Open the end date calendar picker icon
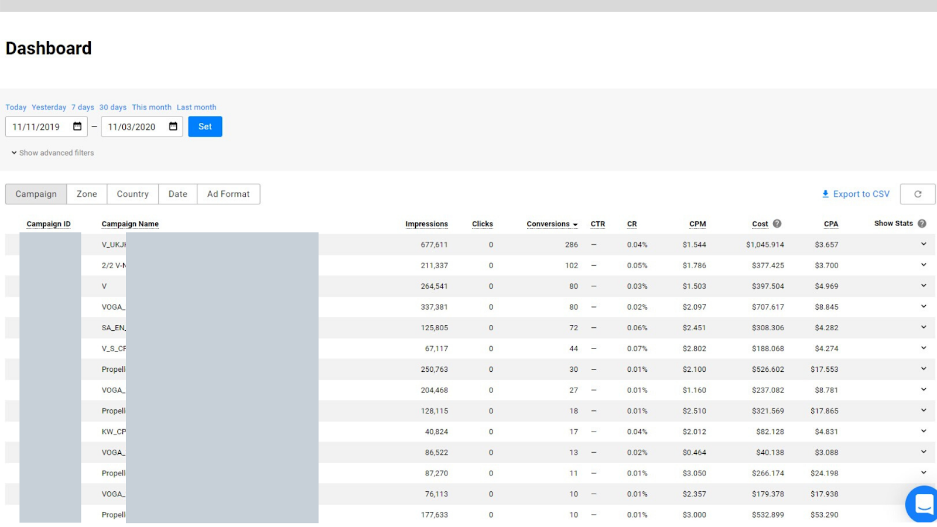The image size is (937, 527). coord(173,126)
